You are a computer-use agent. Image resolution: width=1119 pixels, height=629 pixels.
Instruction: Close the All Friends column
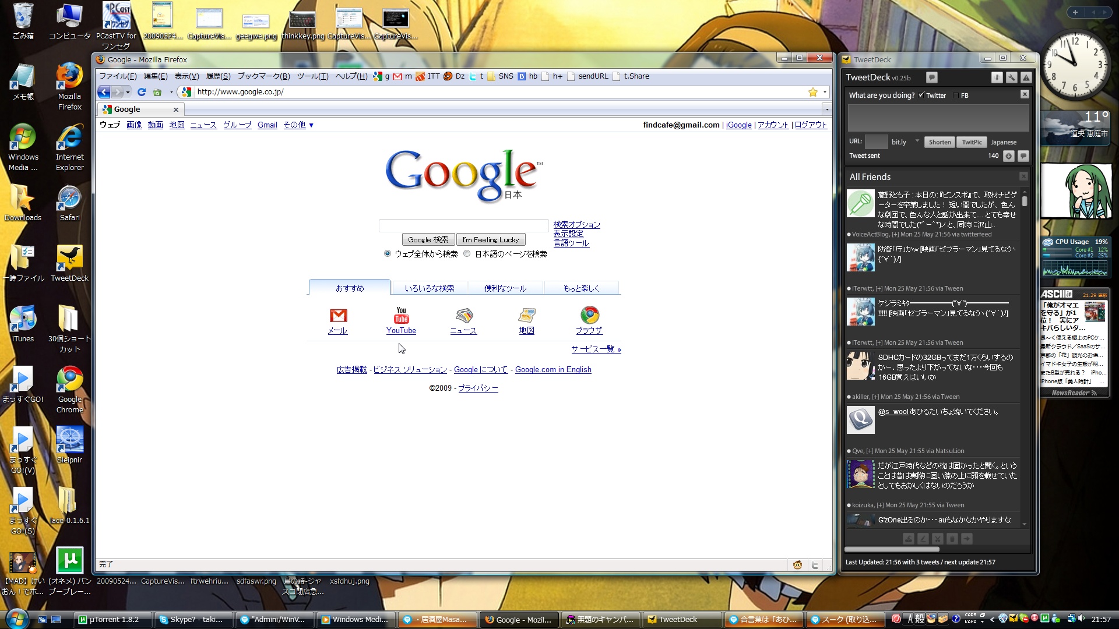1023,176
